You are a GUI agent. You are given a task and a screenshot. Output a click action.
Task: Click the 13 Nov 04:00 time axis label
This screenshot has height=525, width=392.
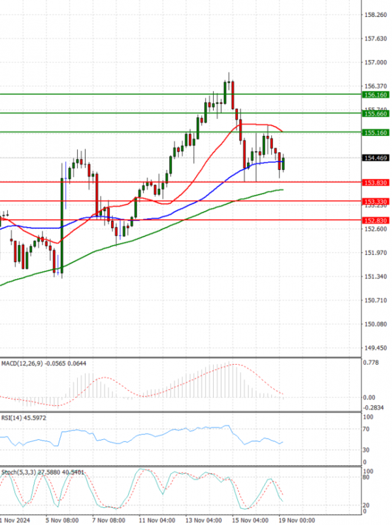click(x=205, y=520)
